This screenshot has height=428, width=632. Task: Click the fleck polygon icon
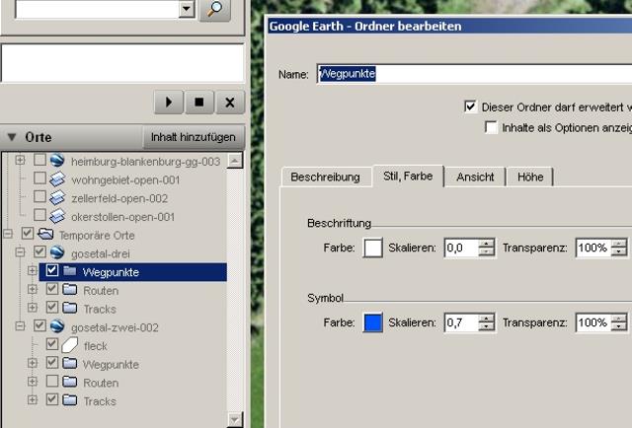coord(70,345)
